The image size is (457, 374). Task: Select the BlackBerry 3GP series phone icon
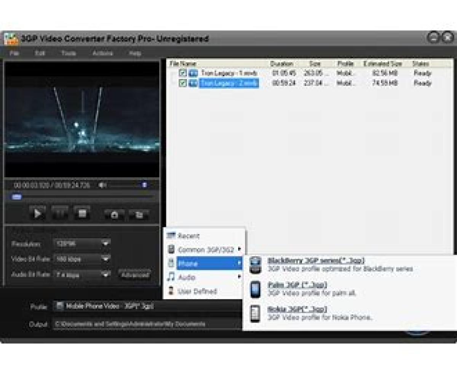[x=255, y=265]
